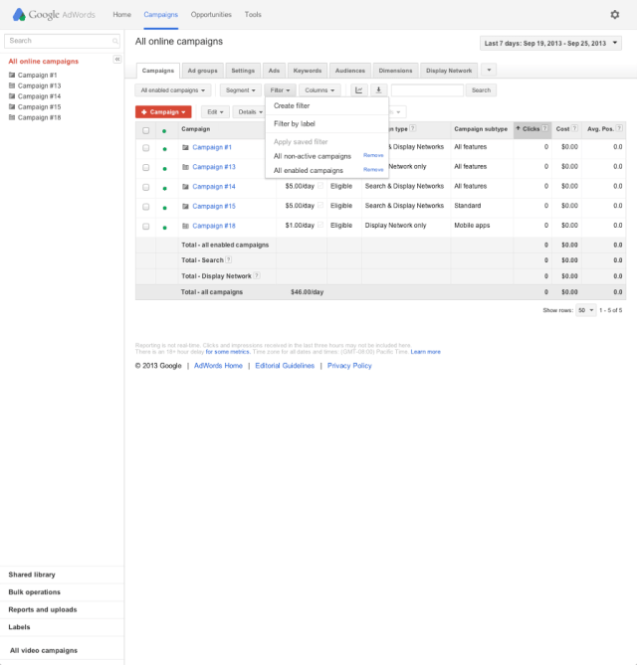Screen dimensions: 637x665
Task: Apply All non-active campaigns saved filter
Action: coord(313,156)
